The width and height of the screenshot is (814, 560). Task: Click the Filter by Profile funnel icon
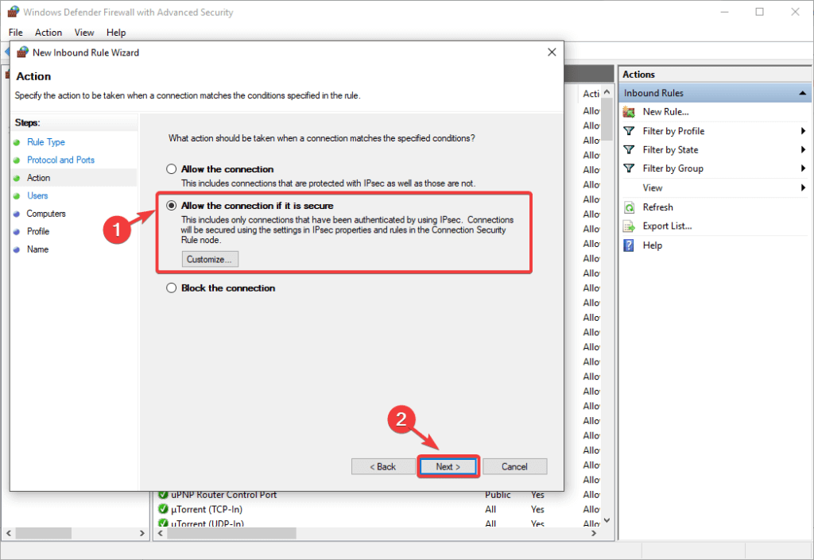coord(629,131)
